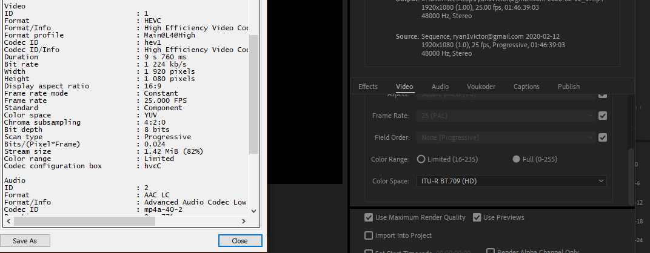650x253 pixels.
Task: Click the Save As button
Action: tap(25, 241)
